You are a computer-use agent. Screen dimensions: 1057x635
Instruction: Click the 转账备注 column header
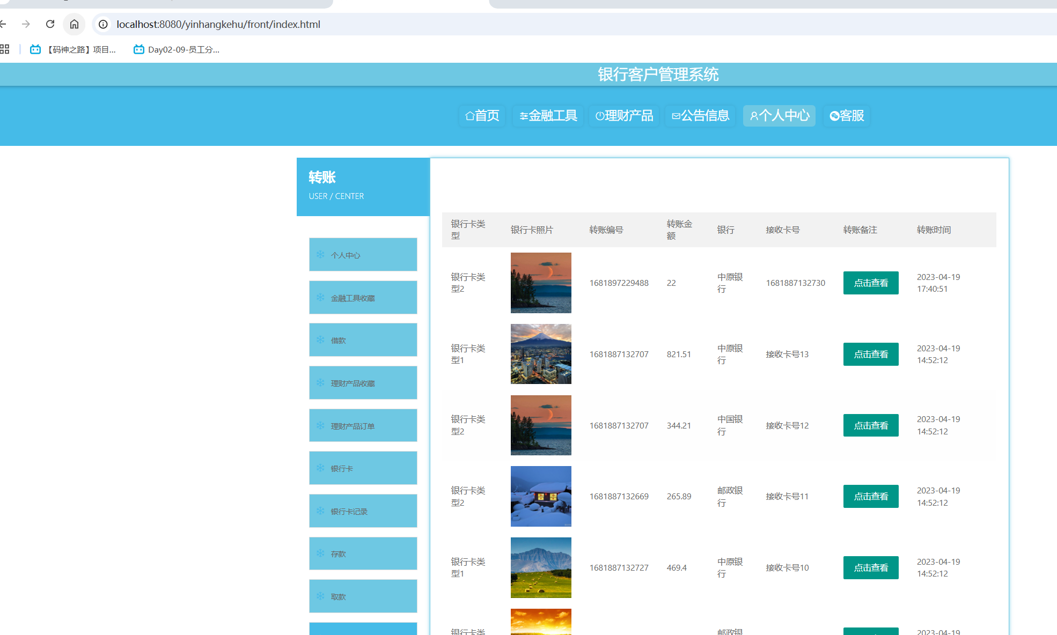(860, 230)
